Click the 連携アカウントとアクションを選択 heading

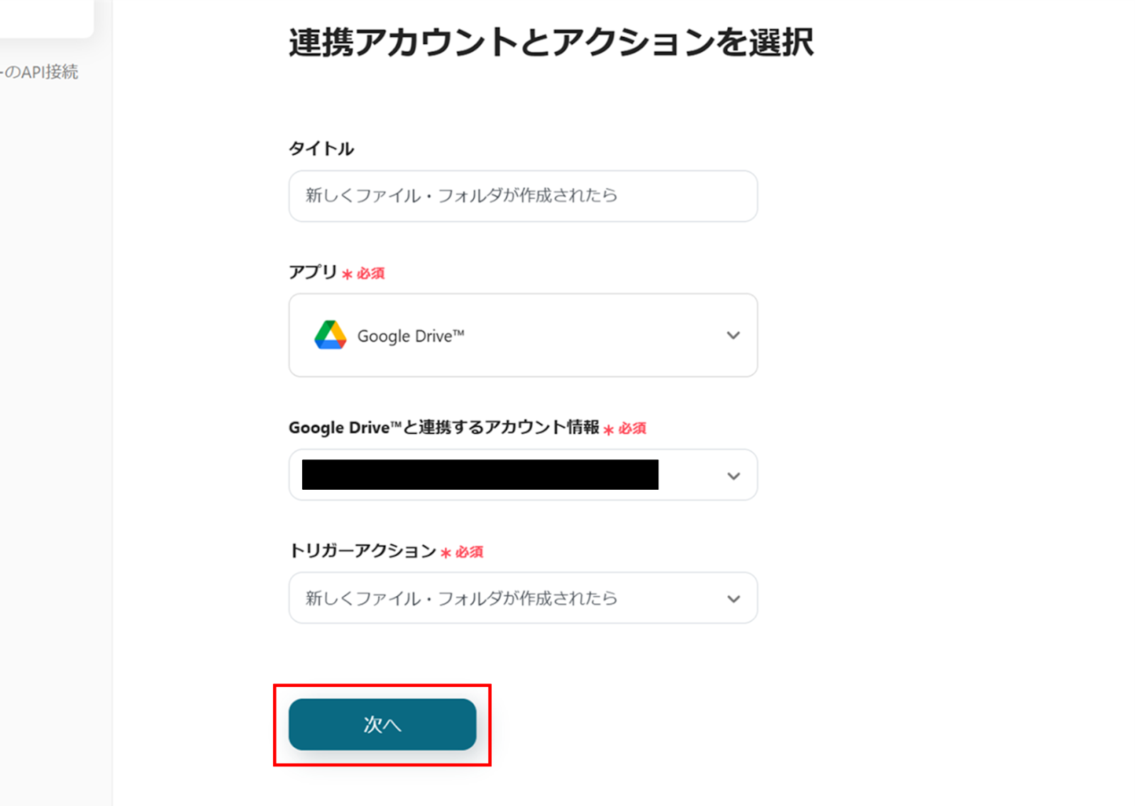click(x=550, y=43)
